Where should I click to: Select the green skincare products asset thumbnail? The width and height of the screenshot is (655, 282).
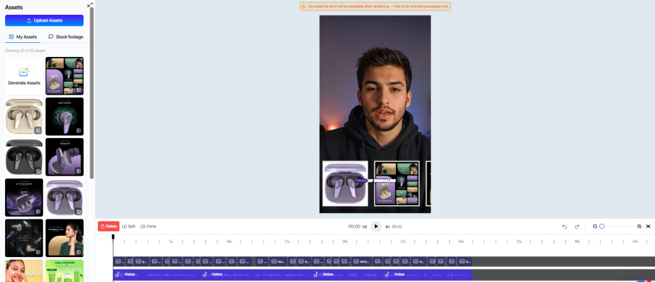pos(65,270)
